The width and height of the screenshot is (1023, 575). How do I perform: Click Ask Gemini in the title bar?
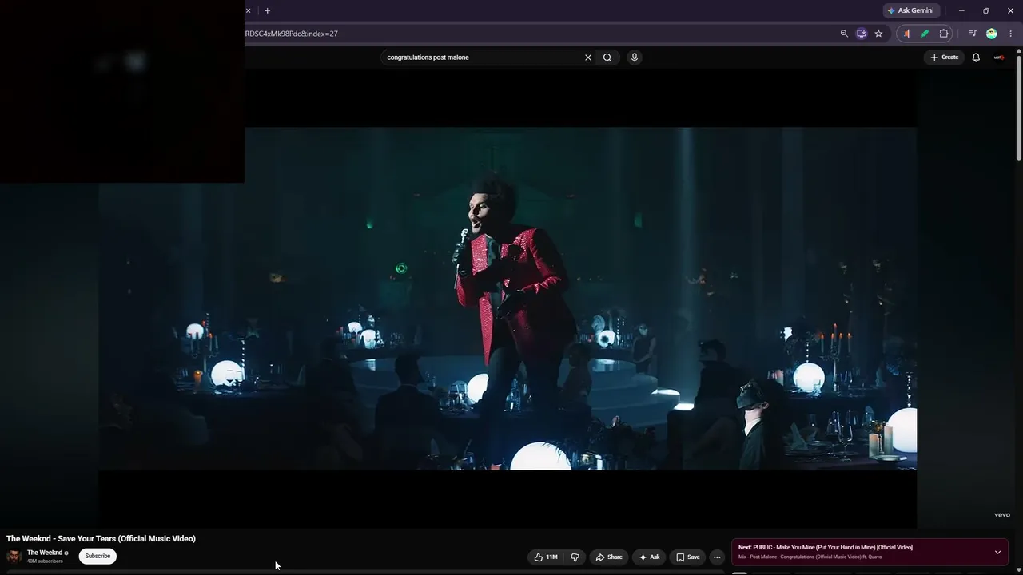coord(911,10)
